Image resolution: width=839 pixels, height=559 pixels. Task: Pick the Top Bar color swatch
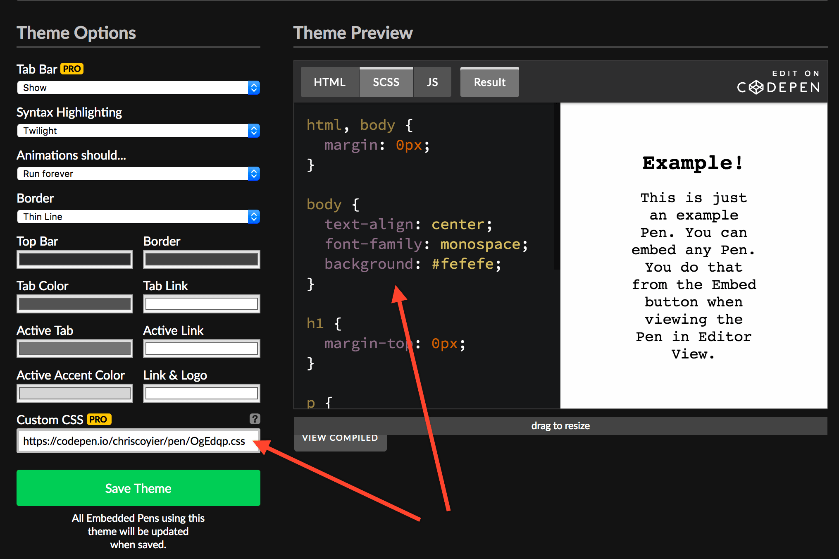click(75, 259)
